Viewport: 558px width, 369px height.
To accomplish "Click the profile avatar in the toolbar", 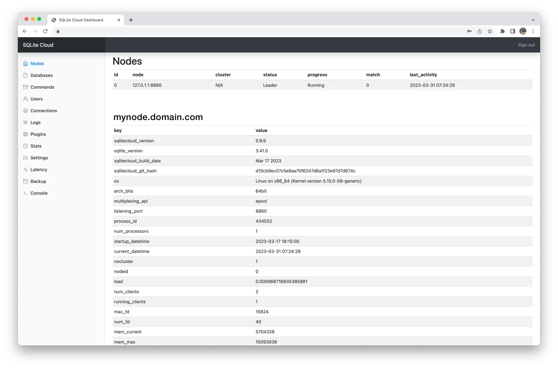I will [x=523, y=31].
